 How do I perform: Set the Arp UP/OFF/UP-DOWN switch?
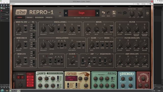(x=89, y=61)
